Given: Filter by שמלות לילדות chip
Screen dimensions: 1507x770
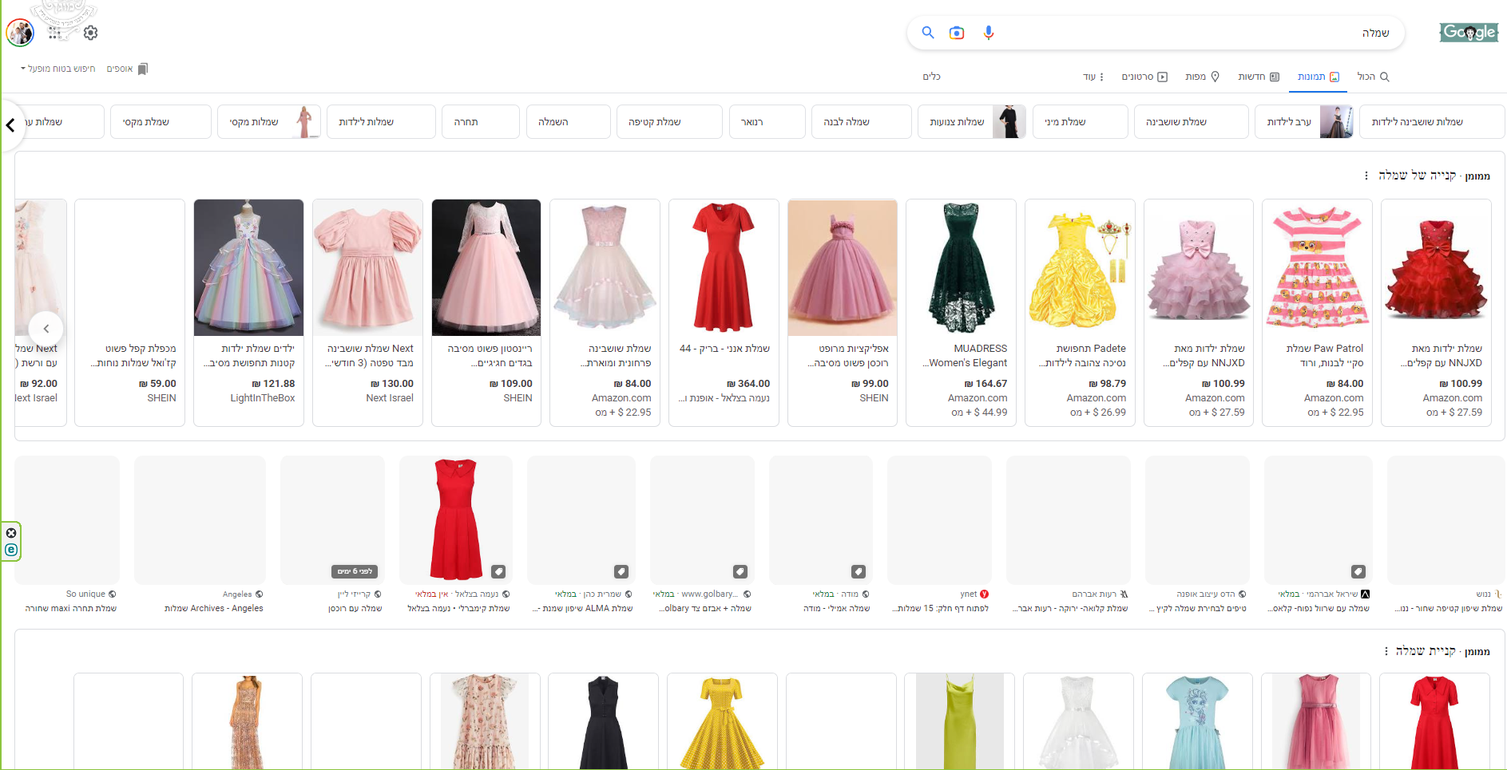Looking at the screenshot, I should click(x=381, y=122).
